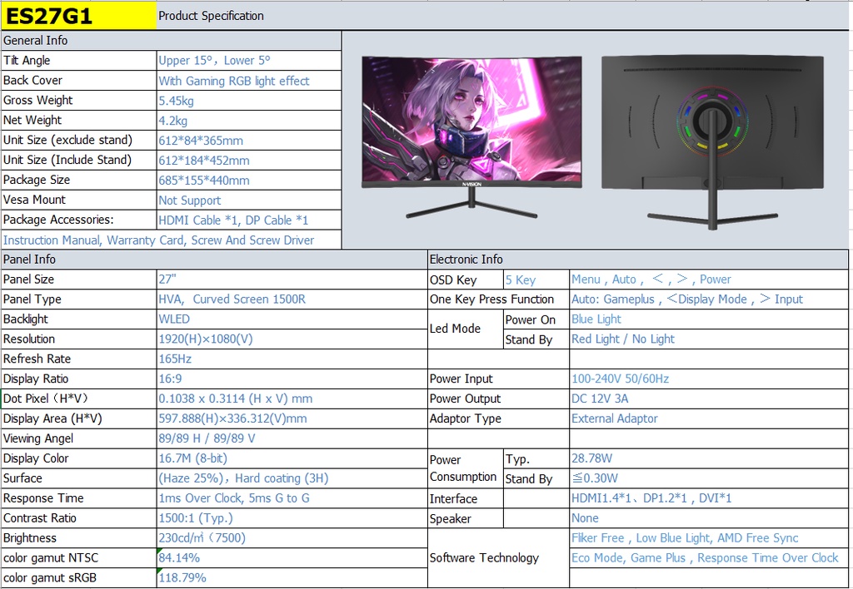Image resolution: width=853 pixels, height=589 pixels.
Task: Select the Backlight value WLED
Action: [292, 319]
